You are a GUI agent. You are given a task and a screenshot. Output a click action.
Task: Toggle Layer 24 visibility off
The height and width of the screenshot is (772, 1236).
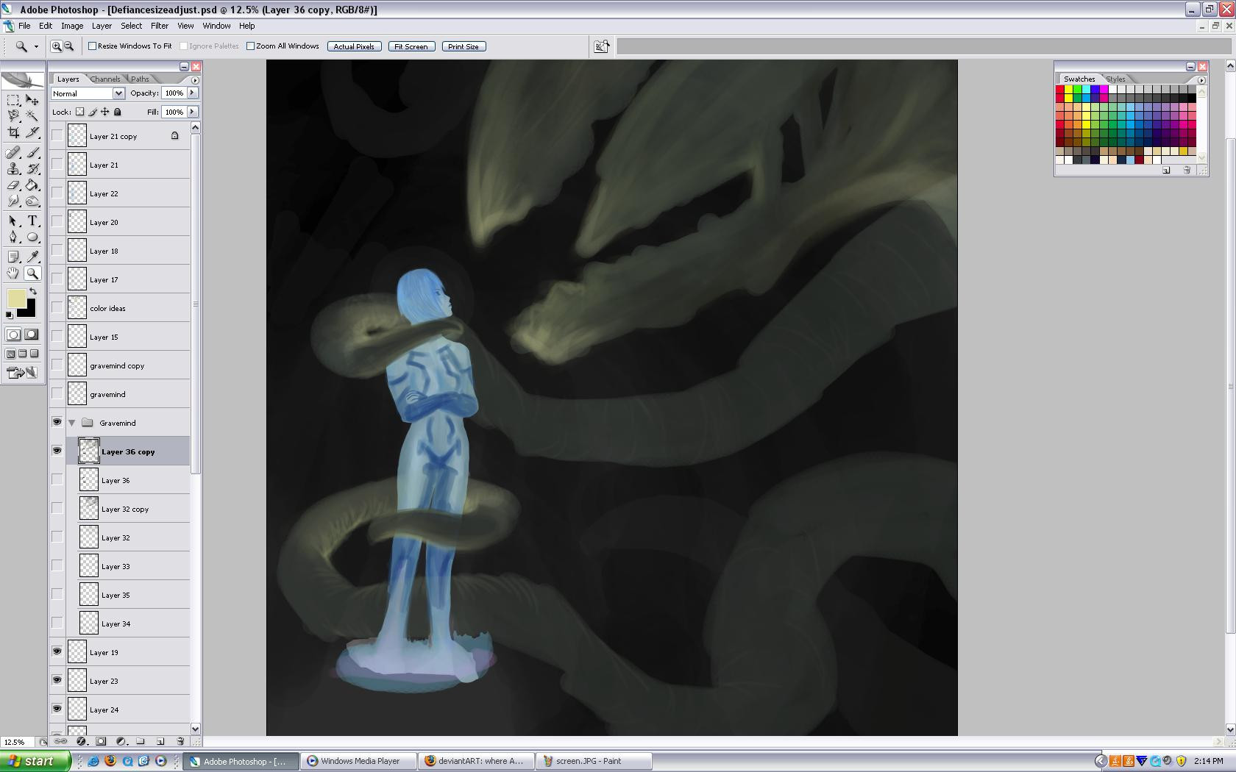57,709
